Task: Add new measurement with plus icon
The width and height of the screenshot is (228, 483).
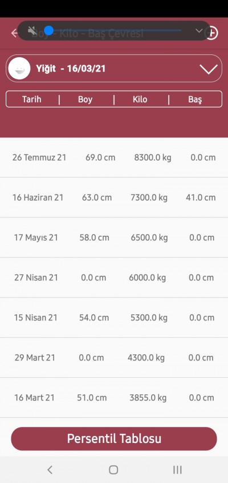Action: 211,33
